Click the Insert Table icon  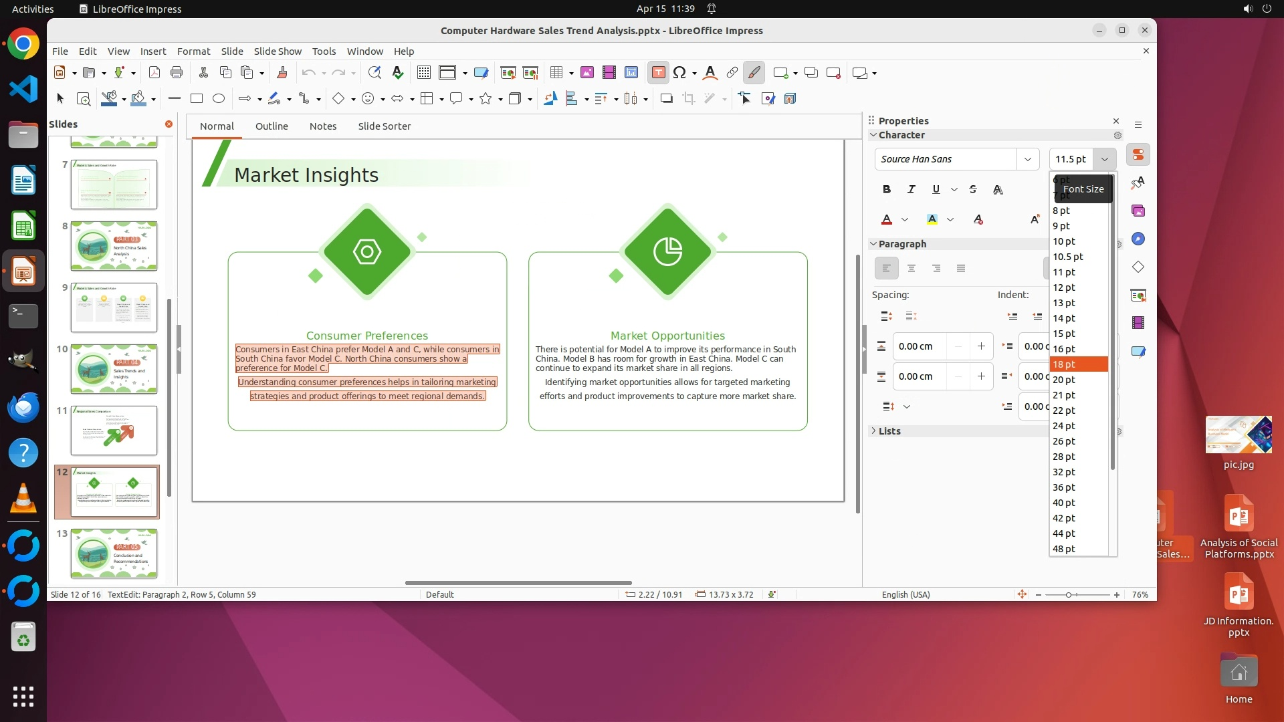pyautogui.click(x=556, y=73)
